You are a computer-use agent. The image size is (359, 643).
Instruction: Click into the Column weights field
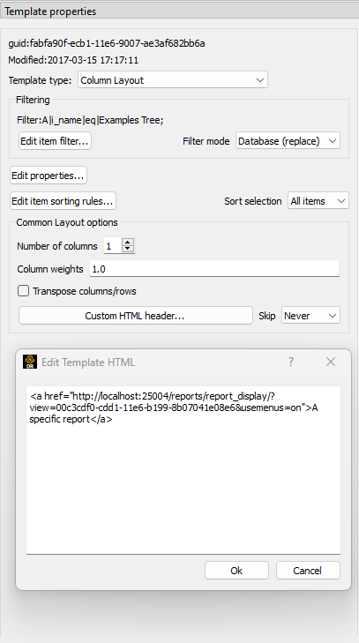coord(214,269)
